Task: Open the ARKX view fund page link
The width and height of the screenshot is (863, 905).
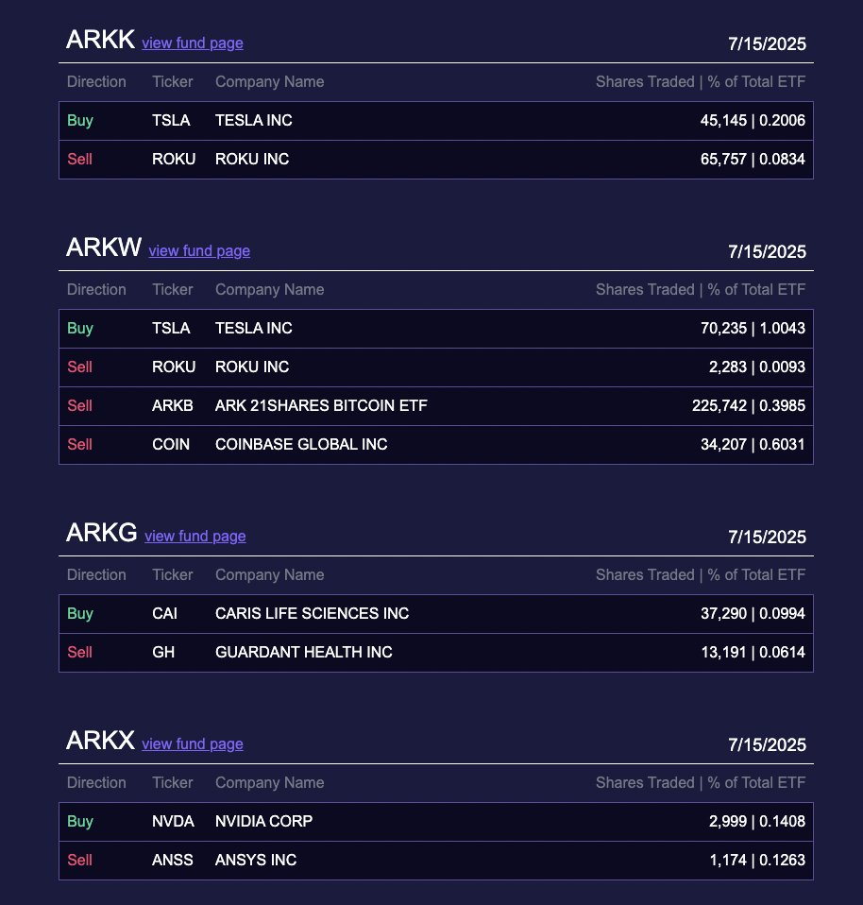Action: click(x=192, y=744)
